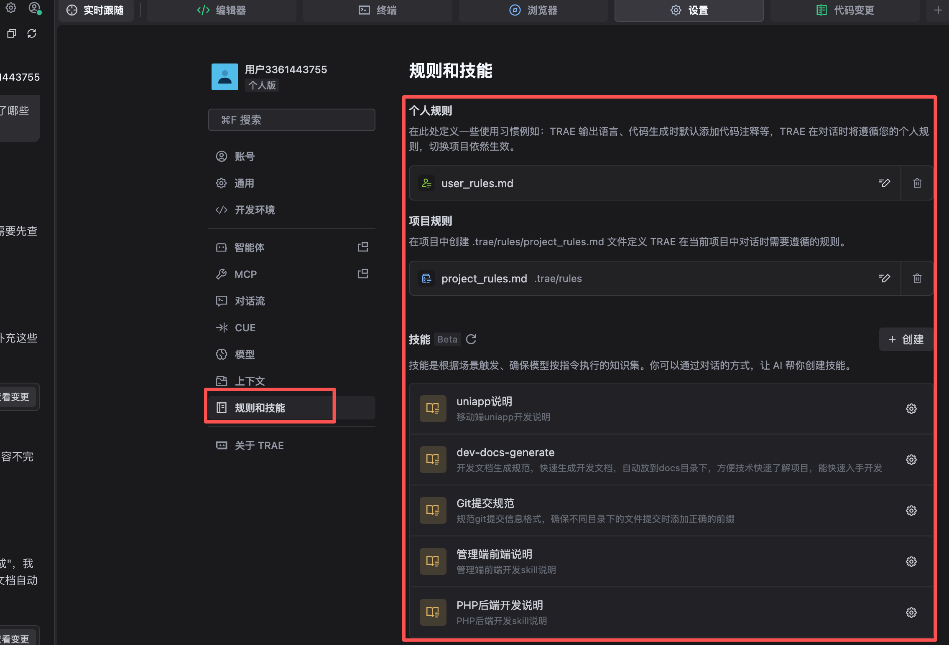
Task: Open settings gear for dev-docs-generate skill
Action: point(911,460)
